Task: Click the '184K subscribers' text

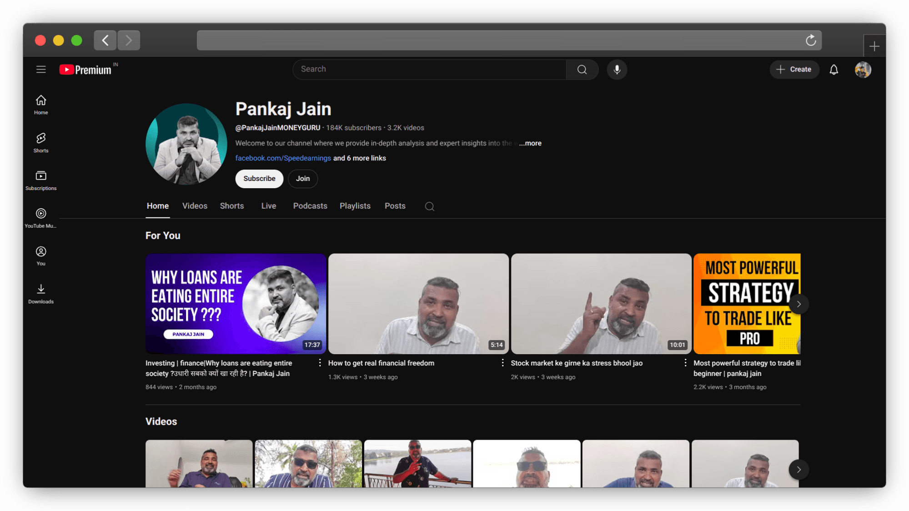Action: pos(354,128)
